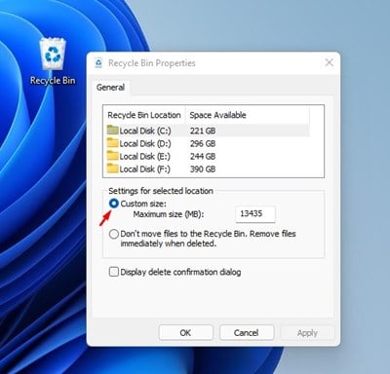Select the Local Disk (C:) folder icon
390x374 pixels.
[x=112, y=131]
